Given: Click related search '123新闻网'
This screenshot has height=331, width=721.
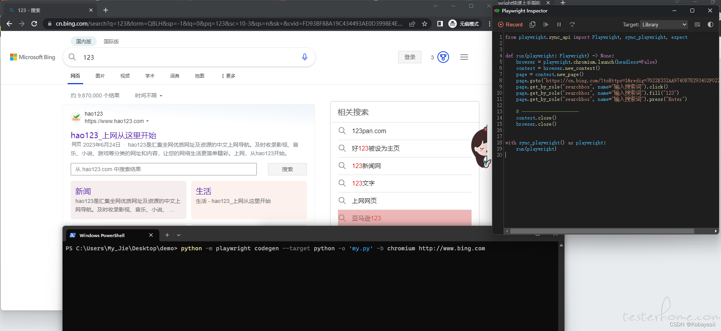Looking at the screenshot, I should 405,166.
